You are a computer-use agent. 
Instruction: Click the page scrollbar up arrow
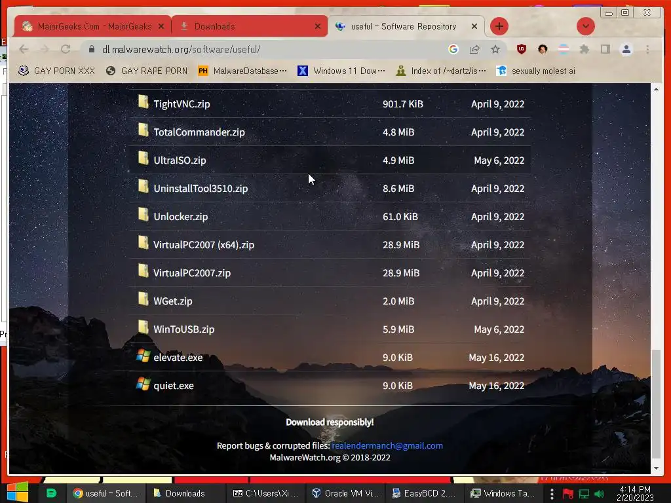[656, 89]
